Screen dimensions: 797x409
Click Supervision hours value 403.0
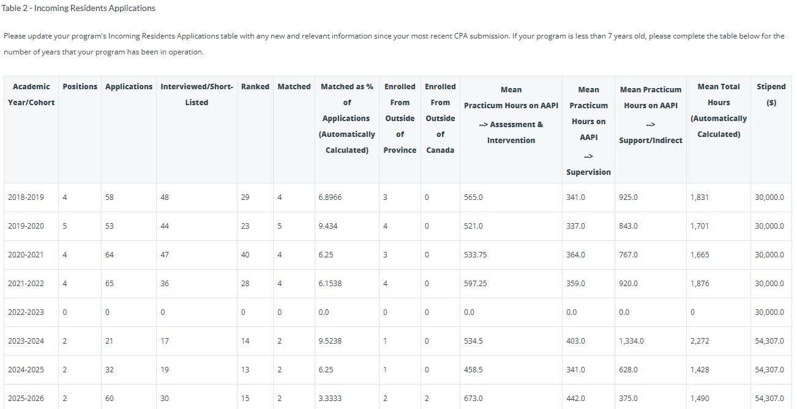pos(575,341)
